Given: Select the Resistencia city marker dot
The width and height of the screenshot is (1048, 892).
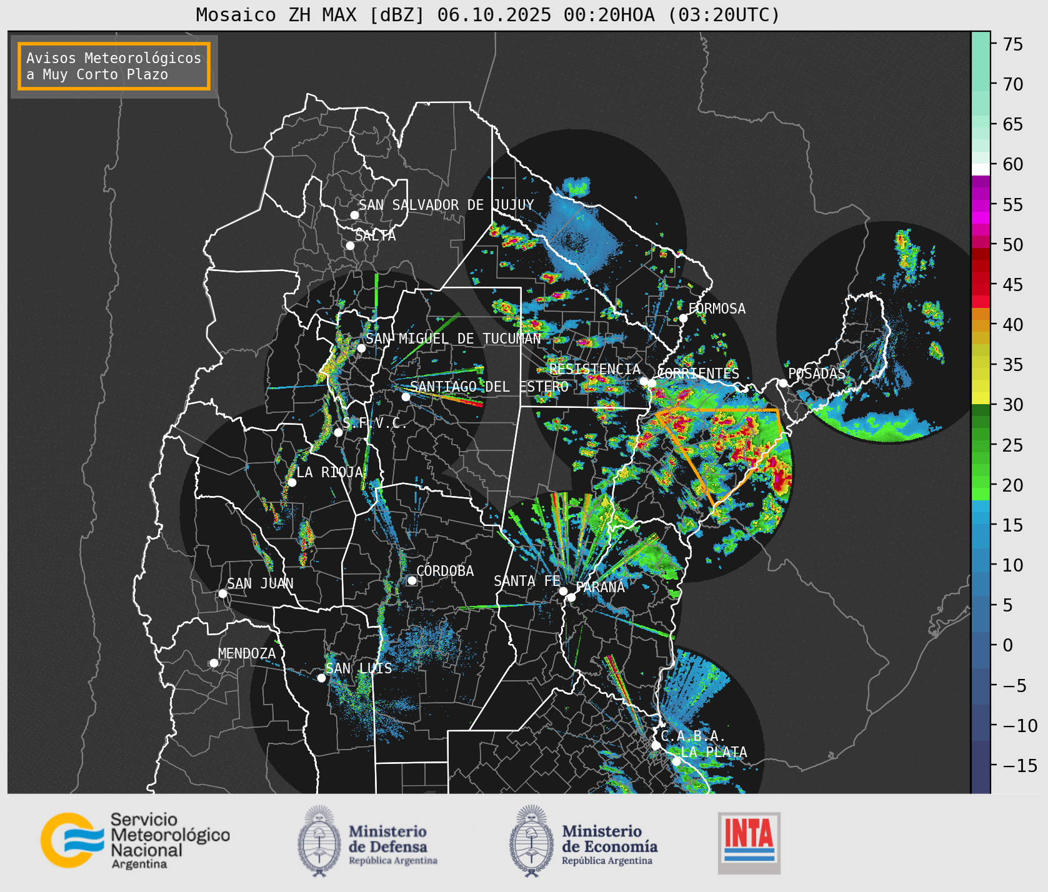Looking at the screenshot, I should click(x=644, y=381).
